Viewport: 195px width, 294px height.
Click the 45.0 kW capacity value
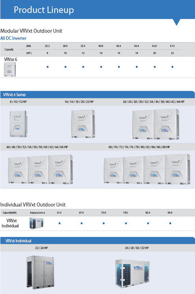(x=119, y=46)
